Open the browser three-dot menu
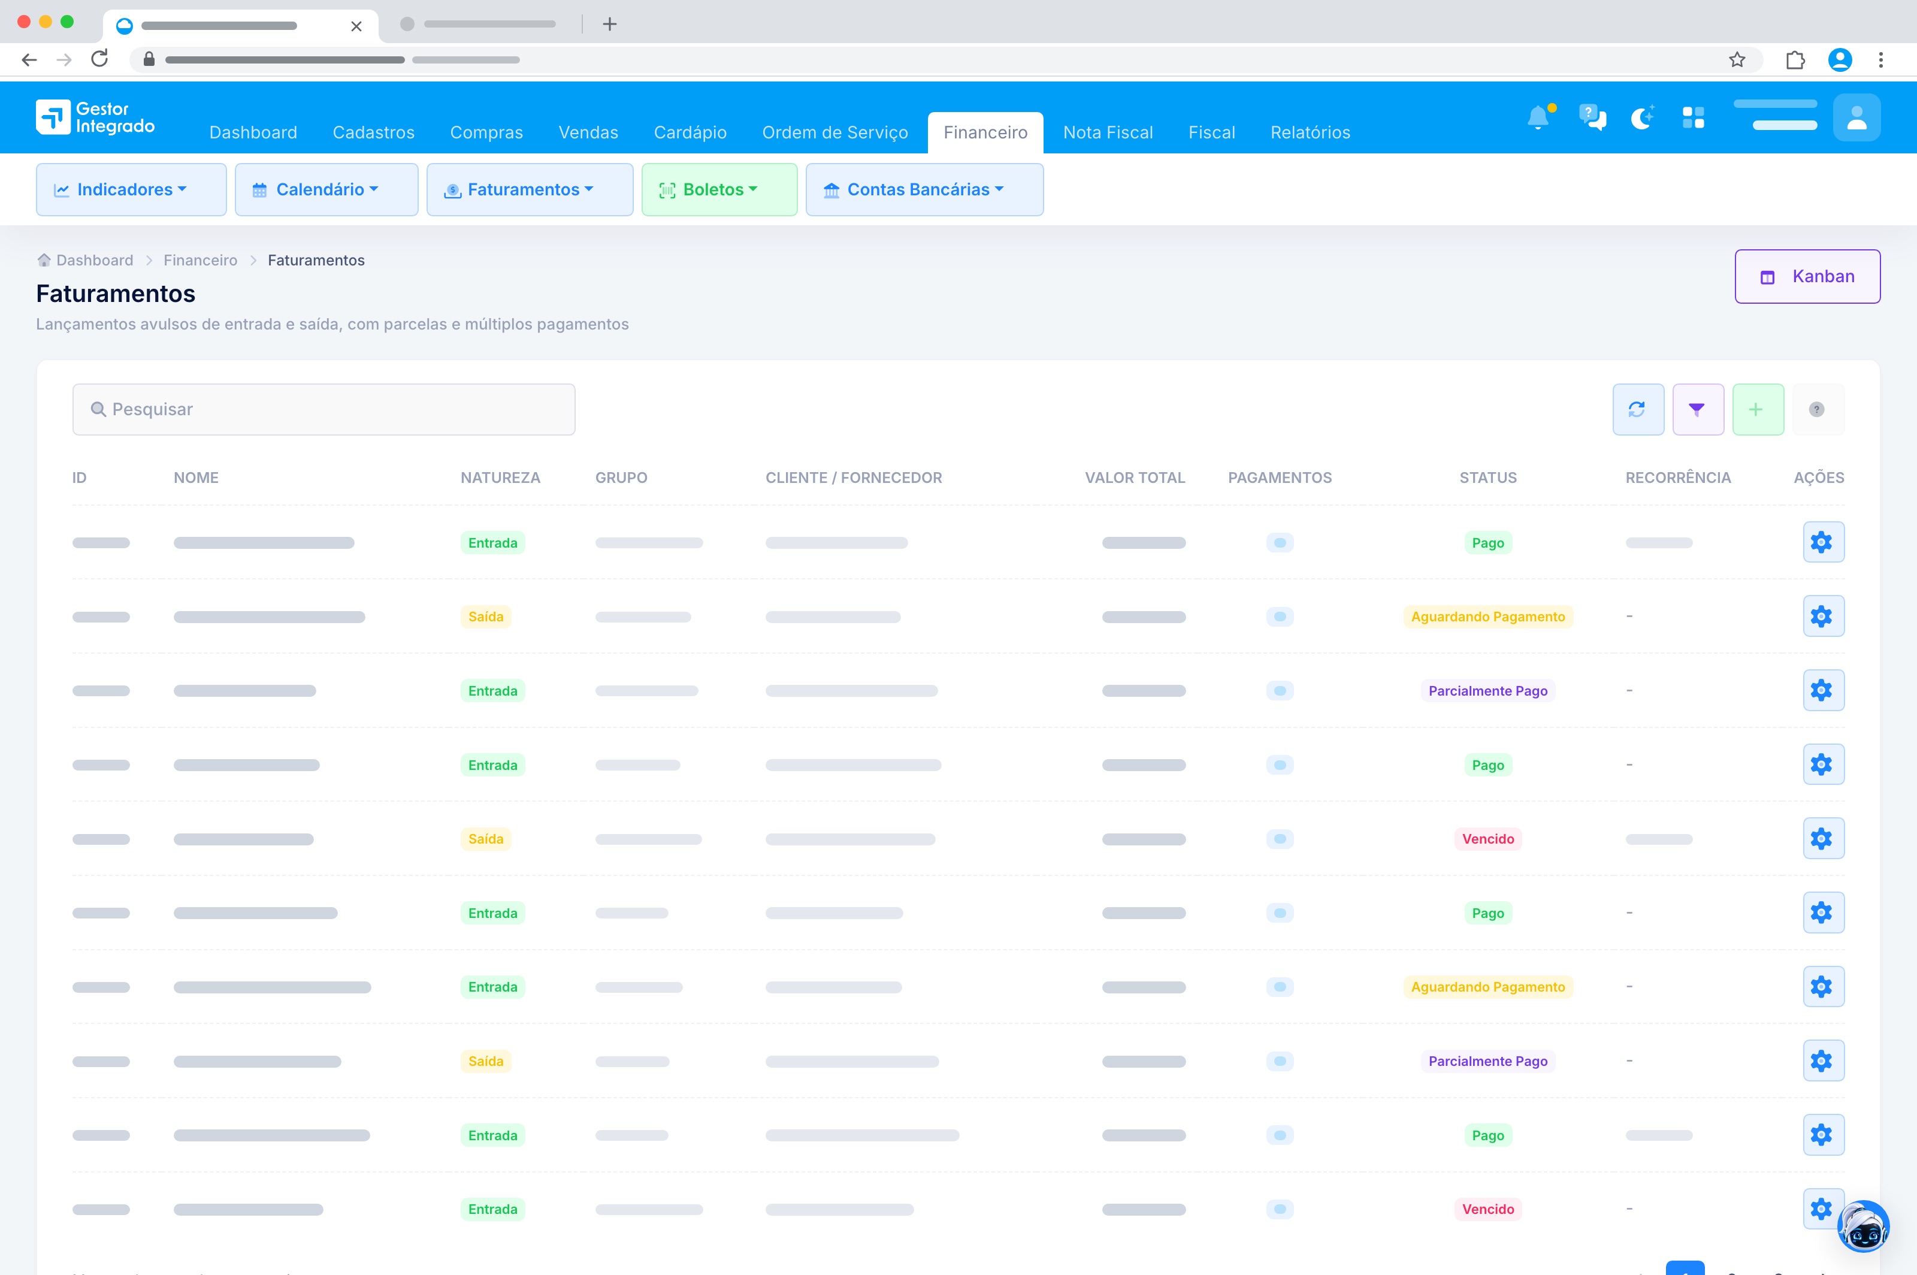This screenshot has height=1275, width=1917. click(x=1880, y=59)
